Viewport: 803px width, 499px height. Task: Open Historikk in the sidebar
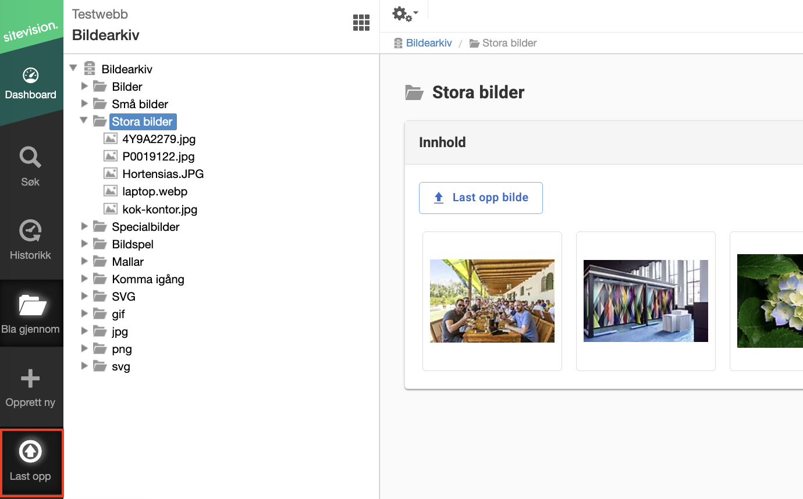point(30,240)
